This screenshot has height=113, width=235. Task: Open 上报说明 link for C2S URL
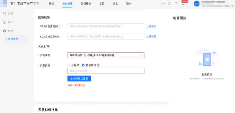pos(151,37)
